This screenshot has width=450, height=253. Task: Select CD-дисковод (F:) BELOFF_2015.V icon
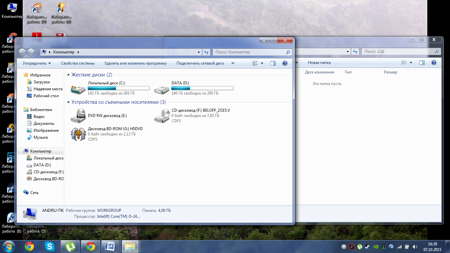pos(162,116)
